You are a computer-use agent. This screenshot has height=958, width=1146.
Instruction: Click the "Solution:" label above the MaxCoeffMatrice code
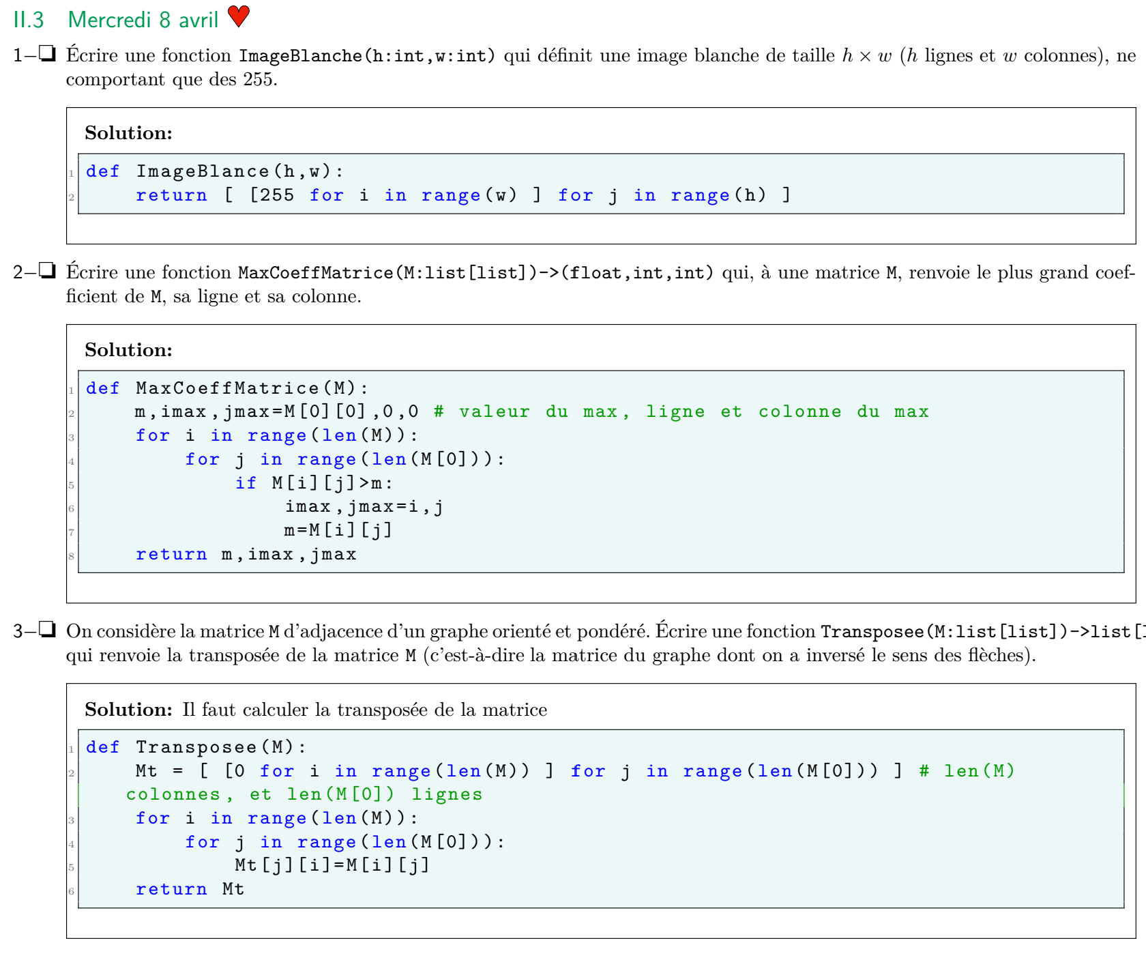click(128, 350)
